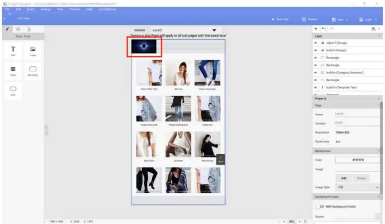Open the View menu
Viewport: 385px width, 224px height.
pyautogui.click(x=60, y=9)
